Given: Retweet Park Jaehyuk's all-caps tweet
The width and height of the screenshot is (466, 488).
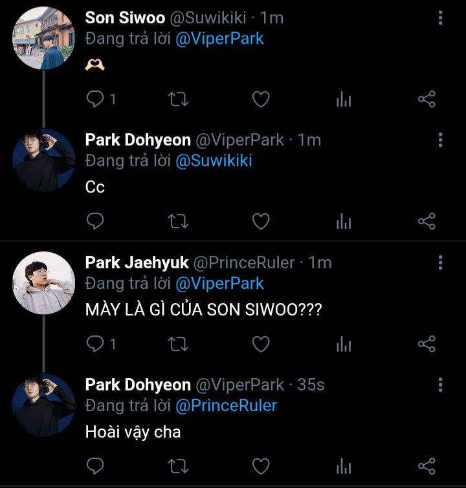Looking at the screenshot, I should click(x=178, y=344).
